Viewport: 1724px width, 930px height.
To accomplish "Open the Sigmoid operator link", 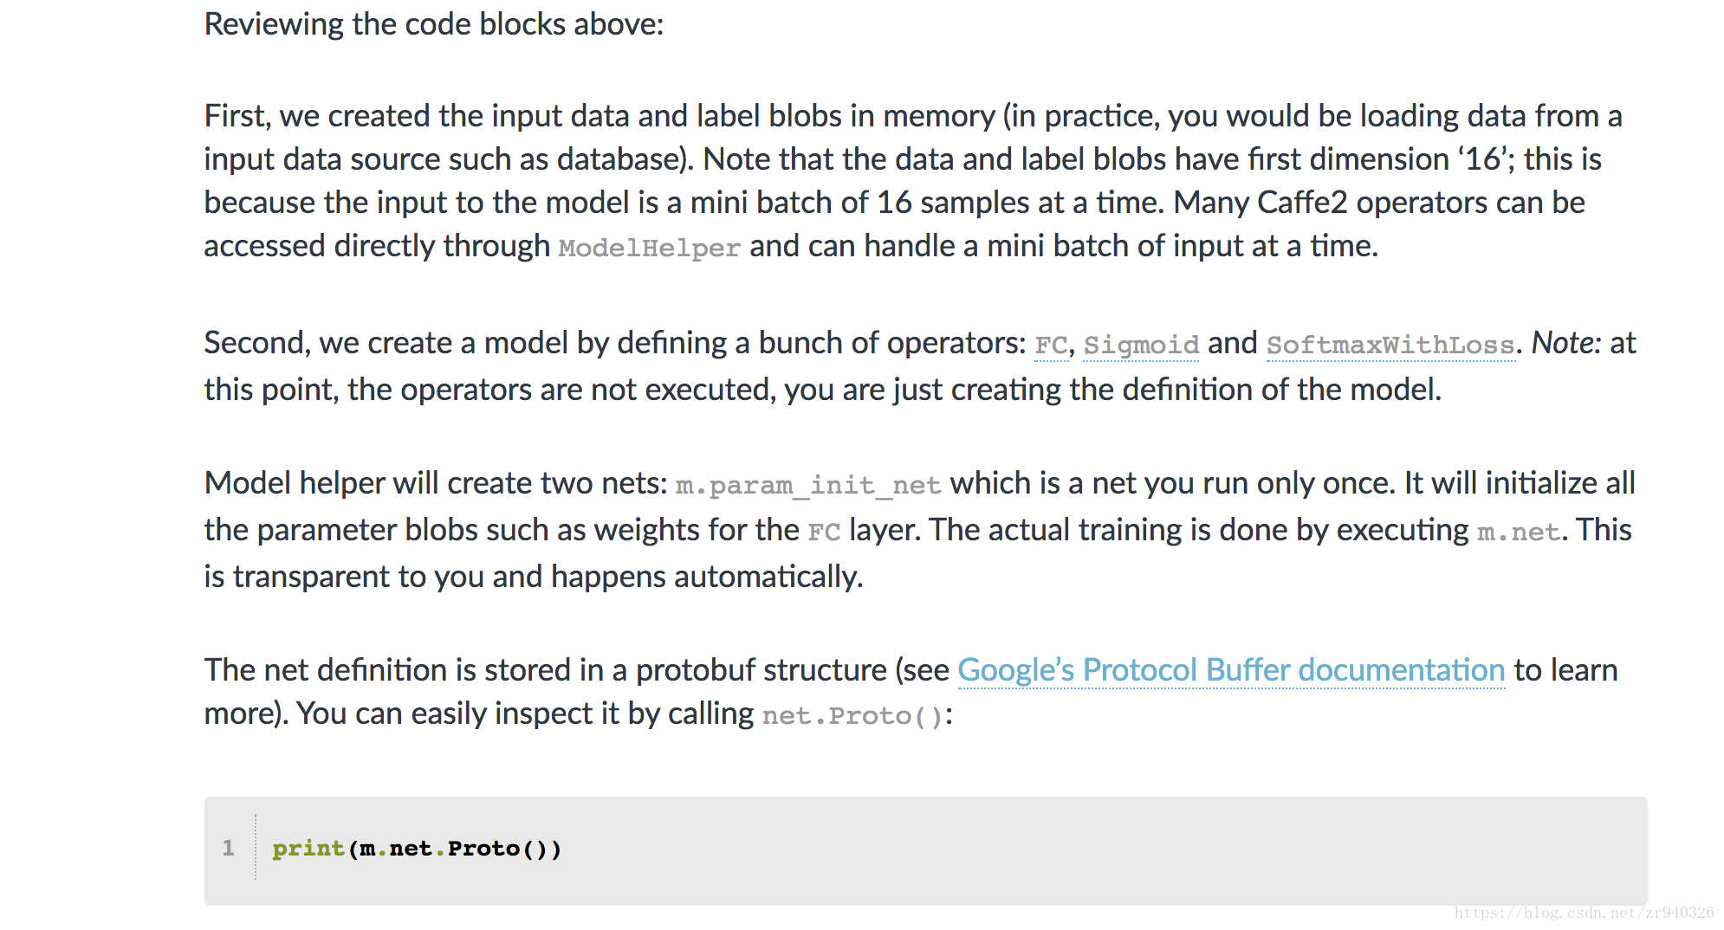I will pyautogui.click(x=1141, y=345).
